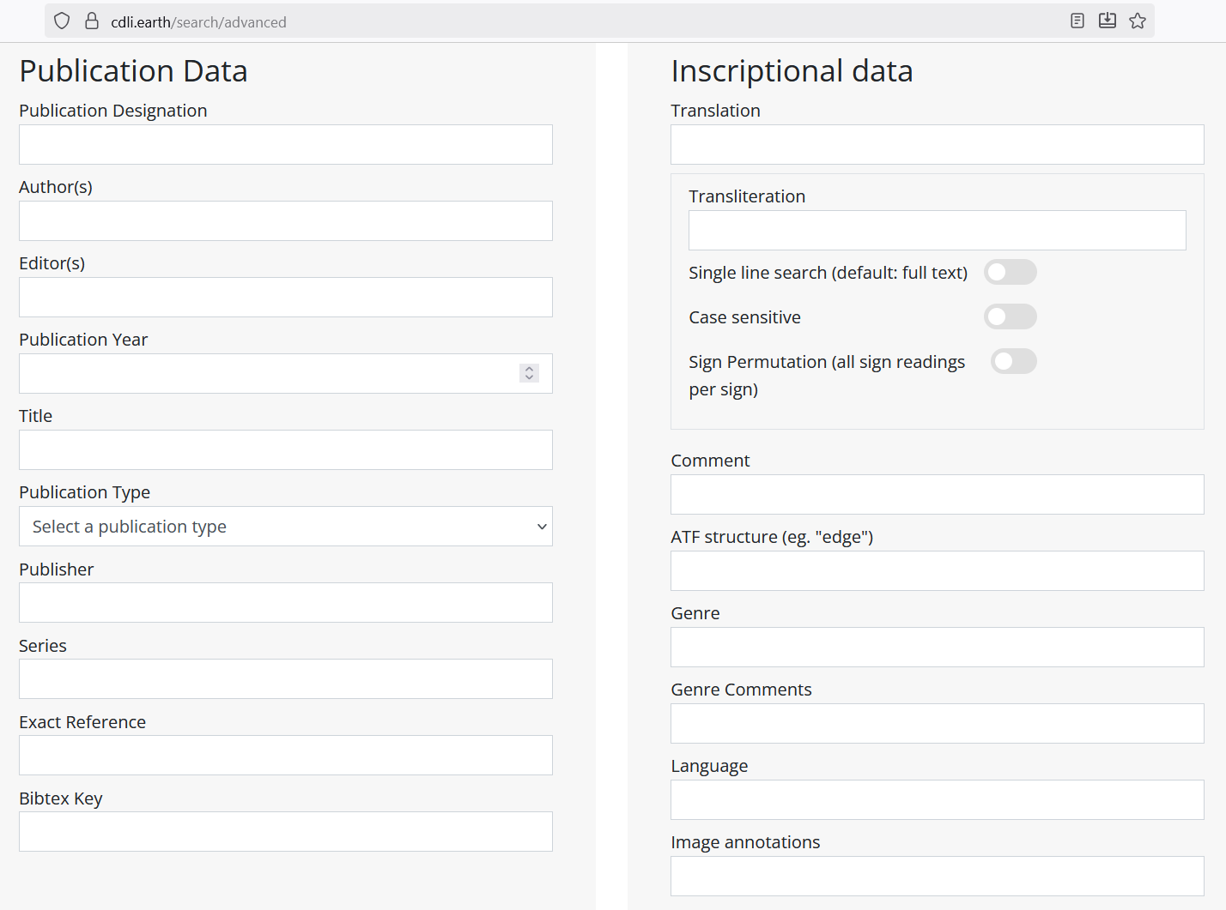Click the Publication Year spinner arrows
The height and width of the screenshot is (910, 1226).
(529, 374)
